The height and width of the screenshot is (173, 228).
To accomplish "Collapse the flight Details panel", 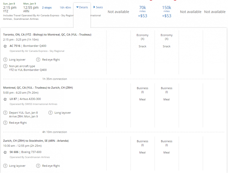I will point(82,7).
